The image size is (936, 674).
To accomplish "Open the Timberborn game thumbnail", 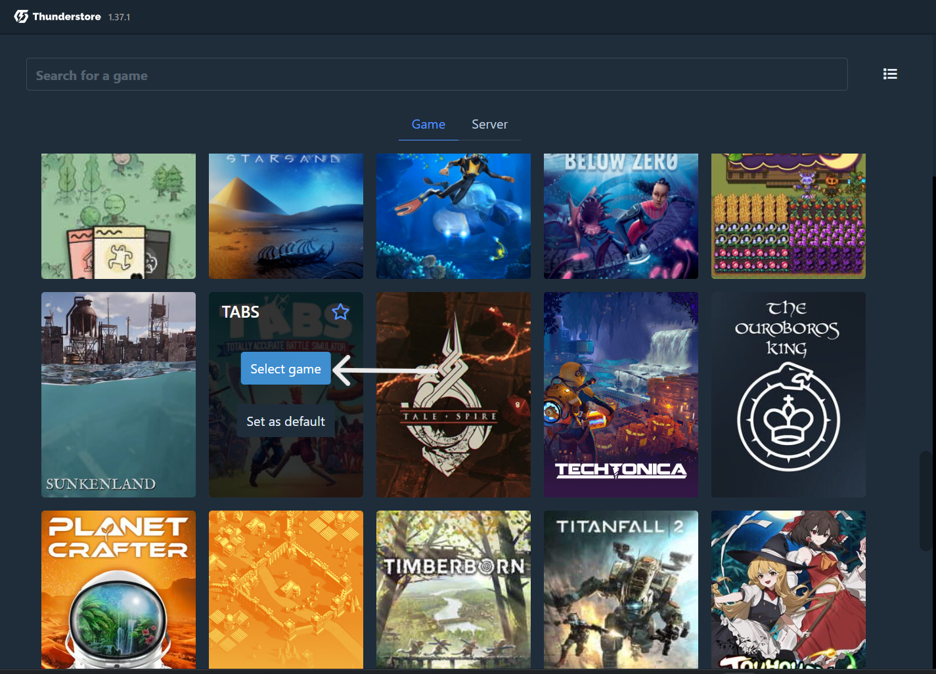I will tap(453, 589).
